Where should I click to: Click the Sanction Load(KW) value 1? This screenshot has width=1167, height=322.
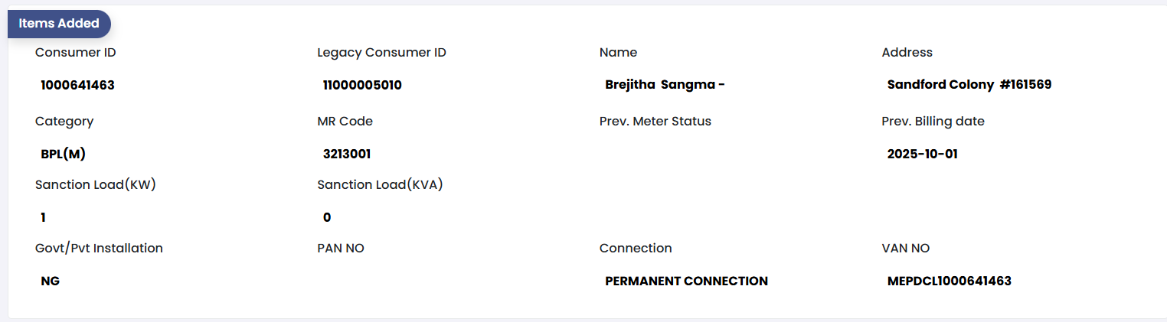point(44,217)
